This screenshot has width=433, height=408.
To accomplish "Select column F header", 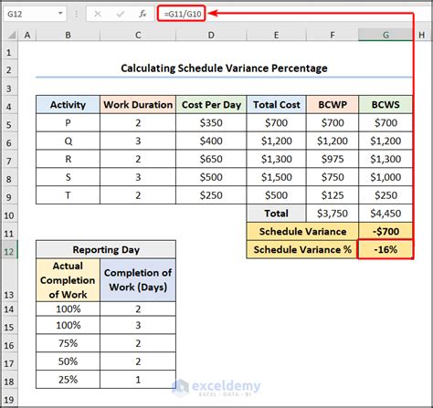I will (x=333, y=36).
